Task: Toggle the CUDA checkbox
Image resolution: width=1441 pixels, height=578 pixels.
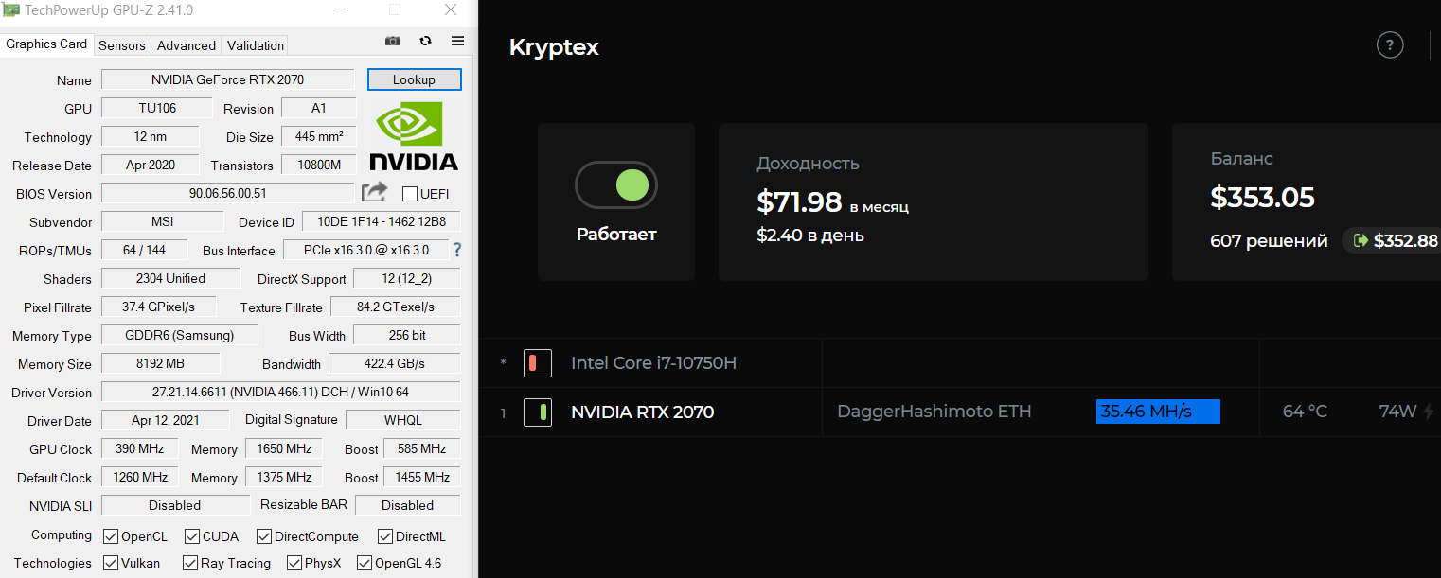Action: (x=192, y=536)
